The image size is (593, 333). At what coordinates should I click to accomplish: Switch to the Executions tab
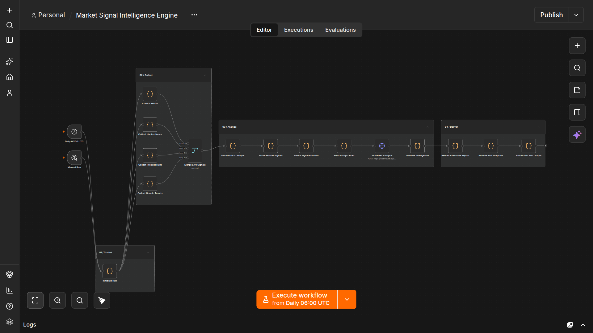point(299,30)
